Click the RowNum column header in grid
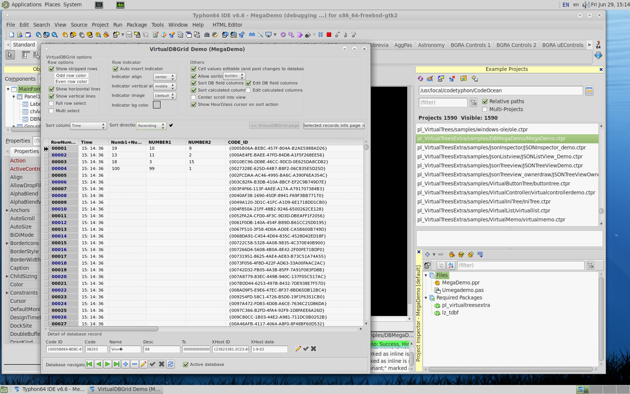Image resolution: width=630 pixels, height=394 pixels. tap(63, 142)
